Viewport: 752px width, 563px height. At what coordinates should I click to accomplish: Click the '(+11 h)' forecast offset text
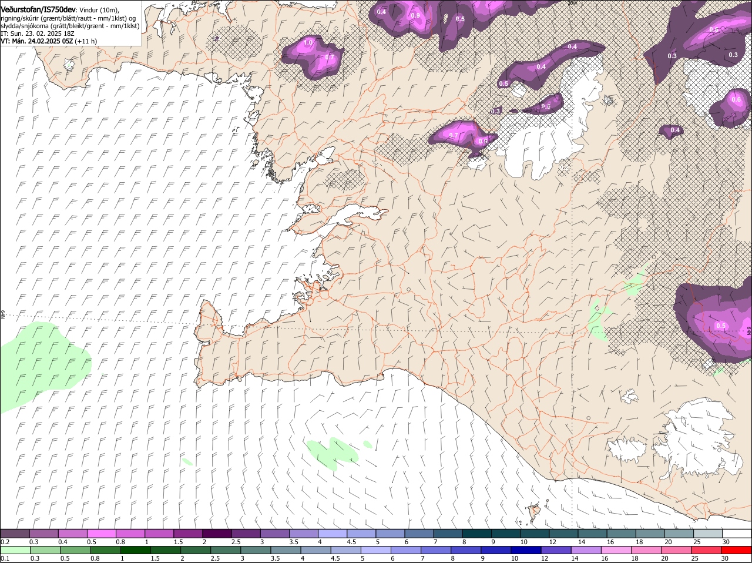click(86, 41)
